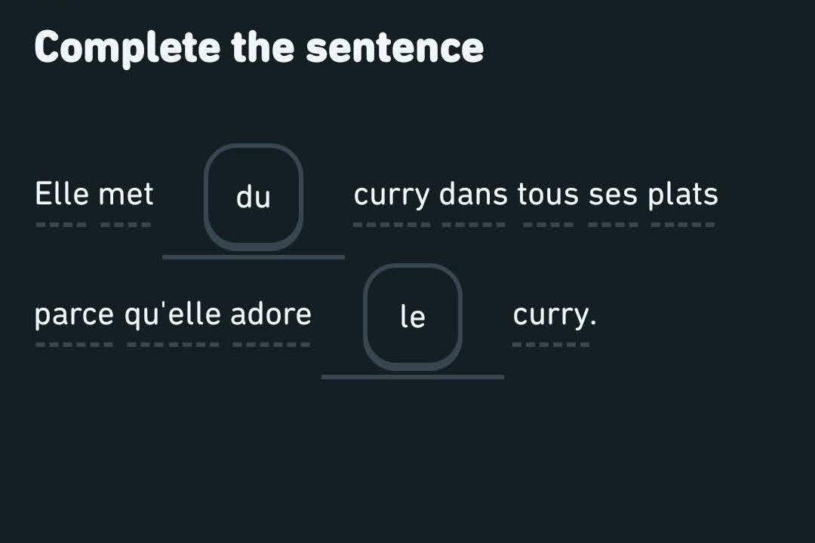Click the blank line beneath the 'le' tile
The height and width of the screenshot is (543, 815).
click(x=413, y=376)
